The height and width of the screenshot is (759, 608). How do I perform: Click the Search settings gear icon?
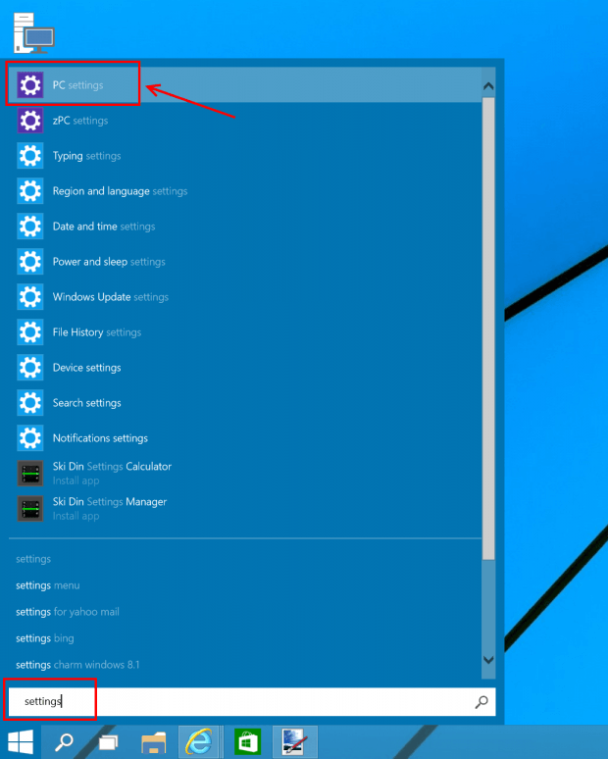30,403
